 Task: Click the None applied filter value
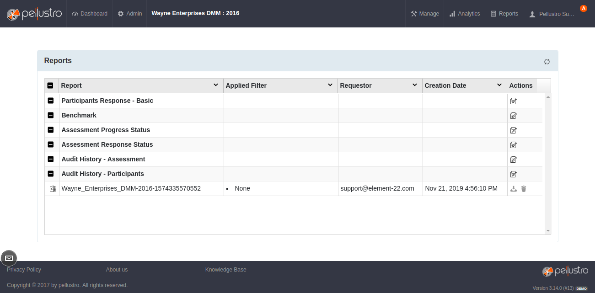pyautogui.click(x=242, y=188)
